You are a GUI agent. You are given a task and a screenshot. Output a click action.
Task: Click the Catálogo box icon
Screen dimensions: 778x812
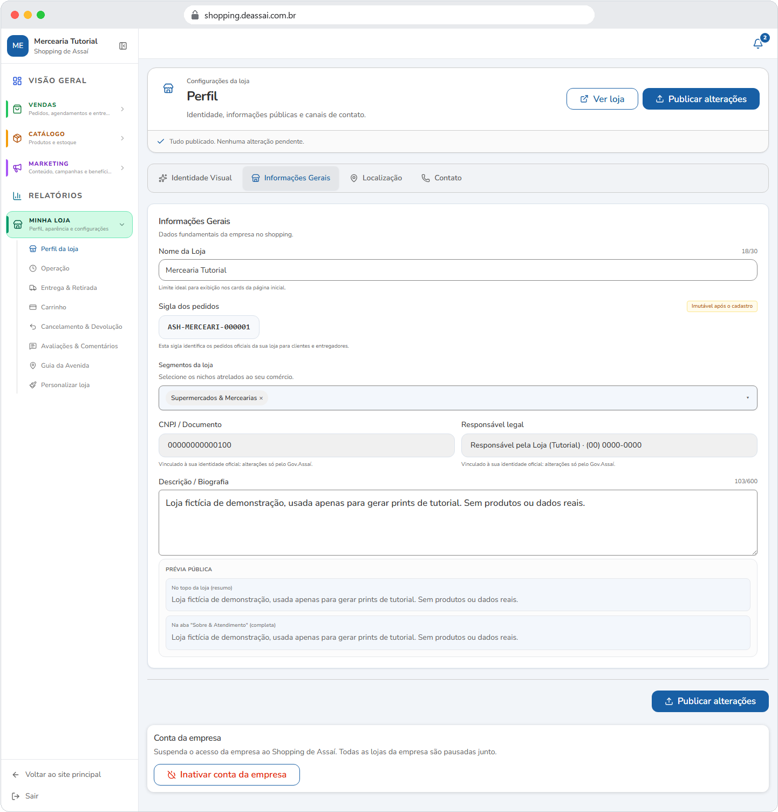(17, 138)
